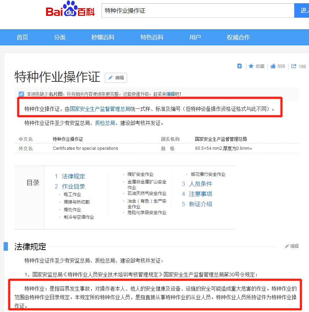Screen dimensions: 309x312
Task: Switch to the 秒懂百科 section
Action: [103, 37]
